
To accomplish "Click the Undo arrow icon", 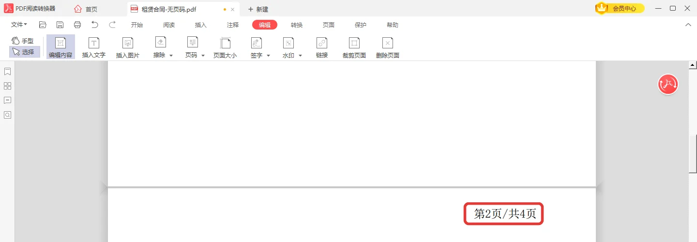I will tap(95, 25).
